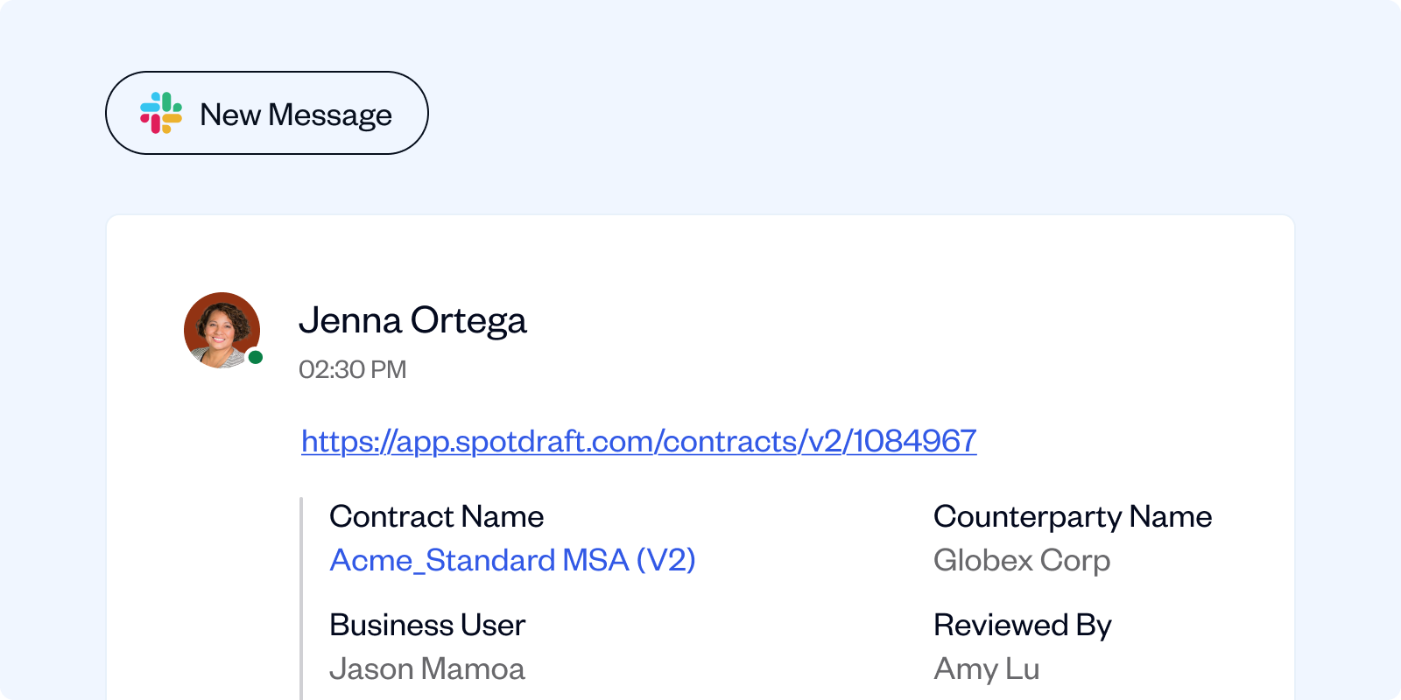This screenshot has height=700, width=1401.
Task: Open the Acme_Standard MSA (V2) contract link
Action: 512,560
